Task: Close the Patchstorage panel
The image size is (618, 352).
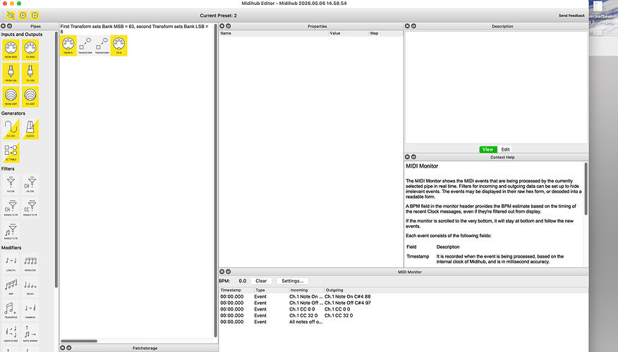Action: (62, 348)
